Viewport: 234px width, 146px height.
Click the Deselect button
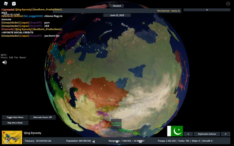click(117, 6)
